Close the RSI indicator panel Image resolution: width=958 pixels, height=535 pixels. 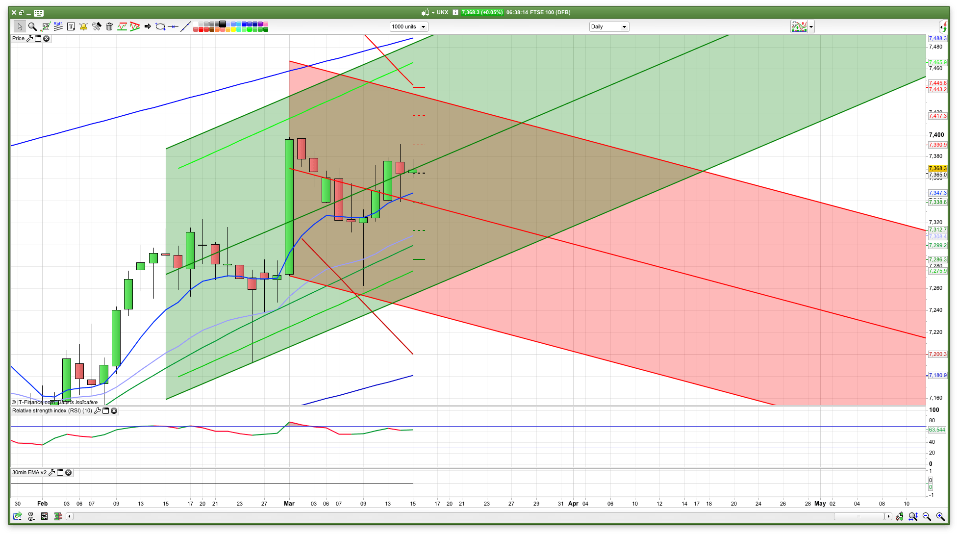[114, 410]
